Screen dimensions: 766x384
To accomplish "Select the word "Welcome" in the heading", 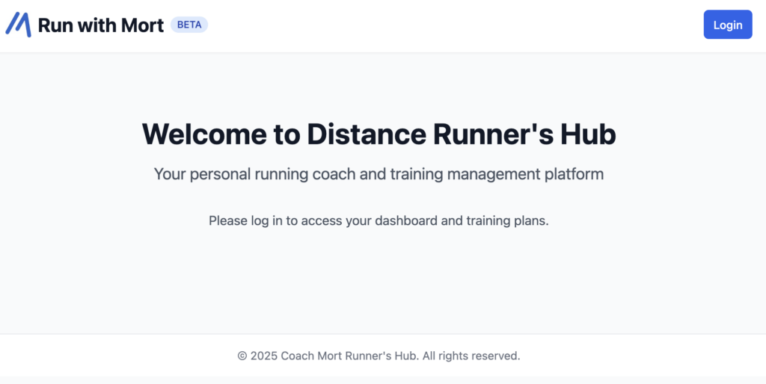I will 205,134.
